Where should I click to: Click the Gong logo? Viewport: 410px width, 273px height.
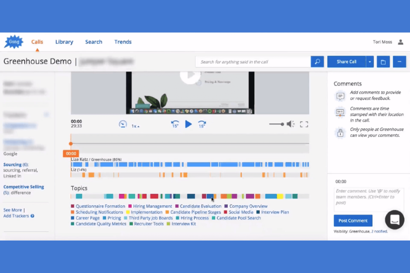coord(14,42)
